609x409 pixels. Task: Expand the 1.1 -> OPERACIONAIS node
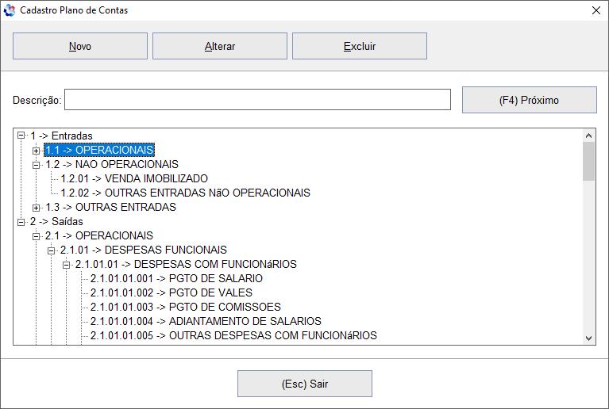pos(36,151)
